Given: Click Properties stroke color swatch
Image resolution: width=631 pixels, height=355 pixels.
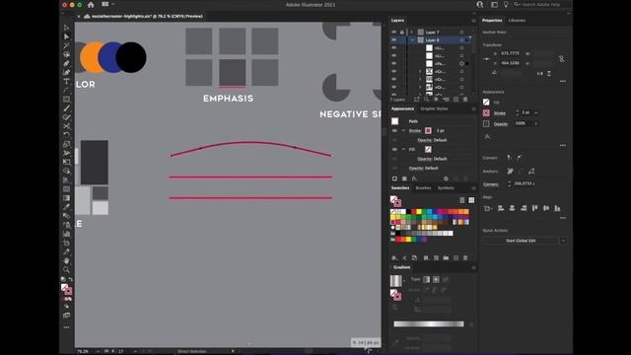Looking at the screenshot, I should (x=486, y=113).
